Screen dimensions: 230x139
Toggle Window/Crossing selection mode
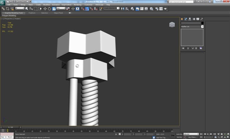coord(40,9)
